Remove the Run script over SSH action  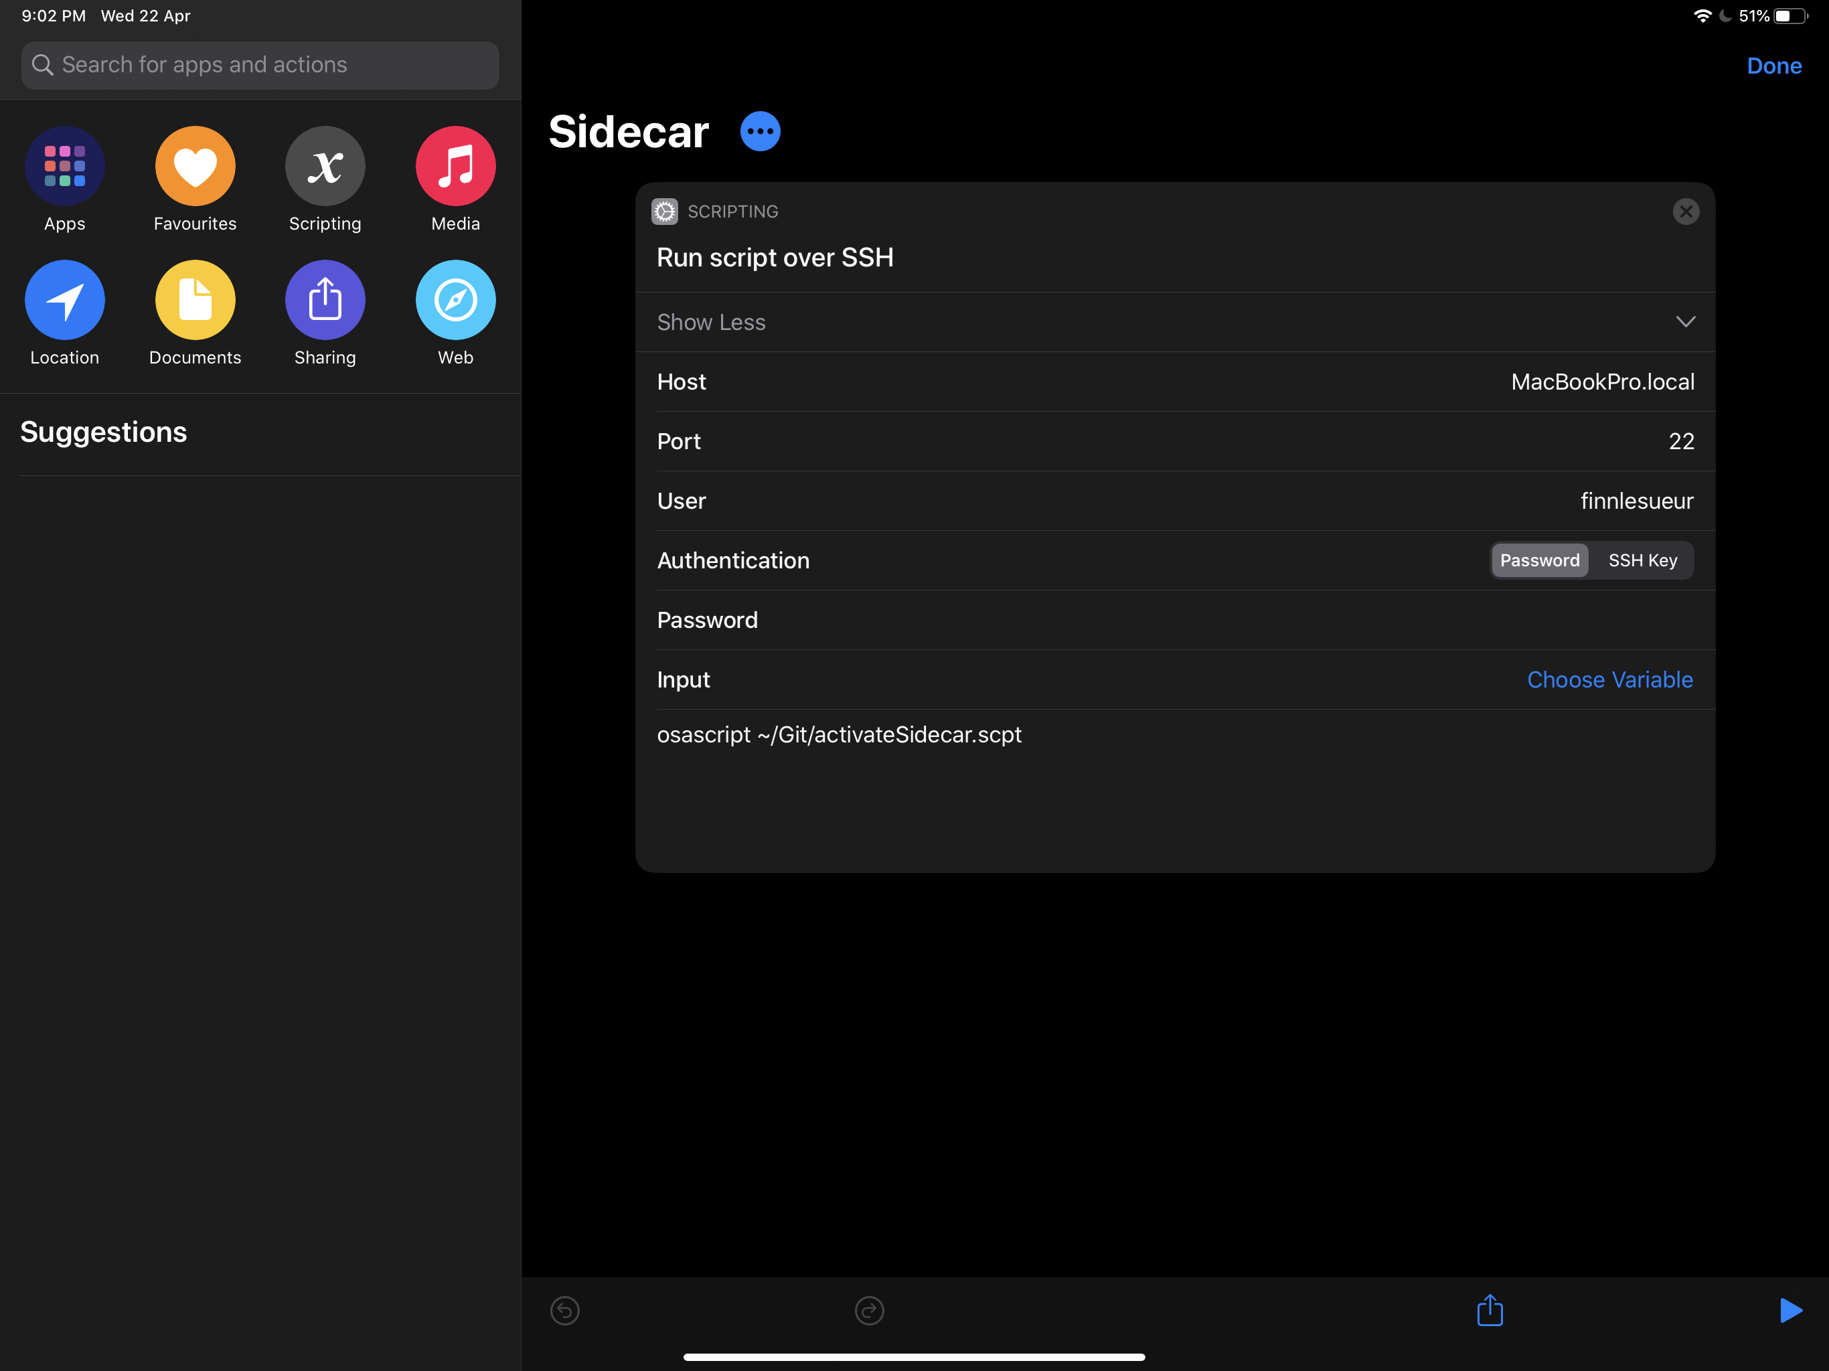1685,212
